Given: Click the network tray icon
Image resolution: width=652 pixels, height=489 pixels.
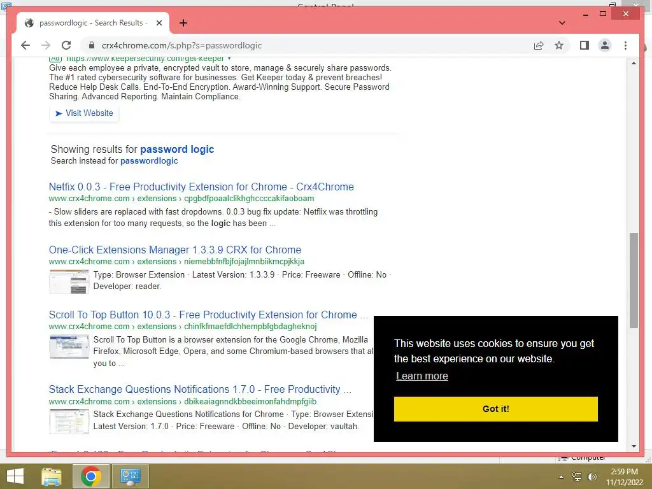Looking at the screenshot, I should 577,477.
